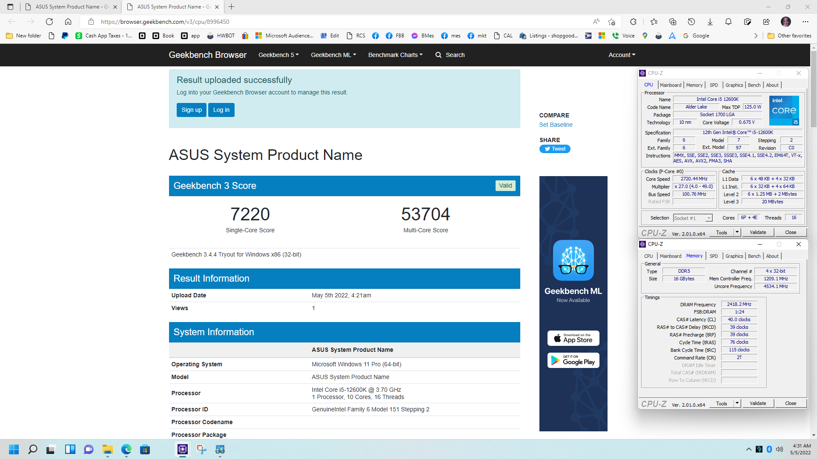
Task: Switch to Microsoft Edge taskbar icon
Action: tap(126, 449)
